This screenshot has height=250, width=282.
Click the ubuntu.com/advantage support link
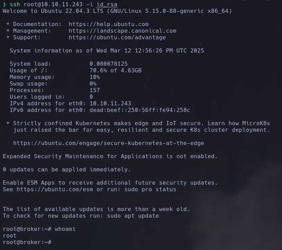coord(117,38)
